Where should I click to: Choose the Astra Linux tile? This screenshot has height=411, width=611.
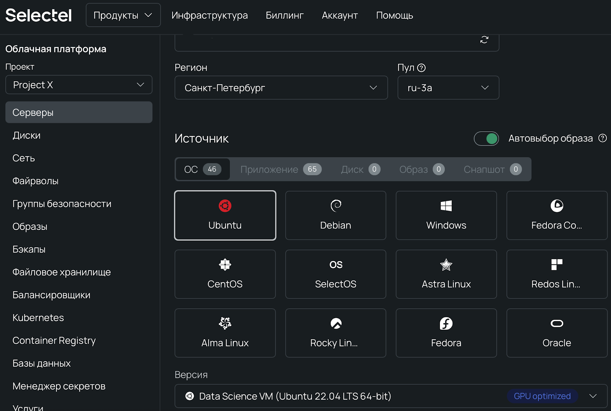pos(446,274)
